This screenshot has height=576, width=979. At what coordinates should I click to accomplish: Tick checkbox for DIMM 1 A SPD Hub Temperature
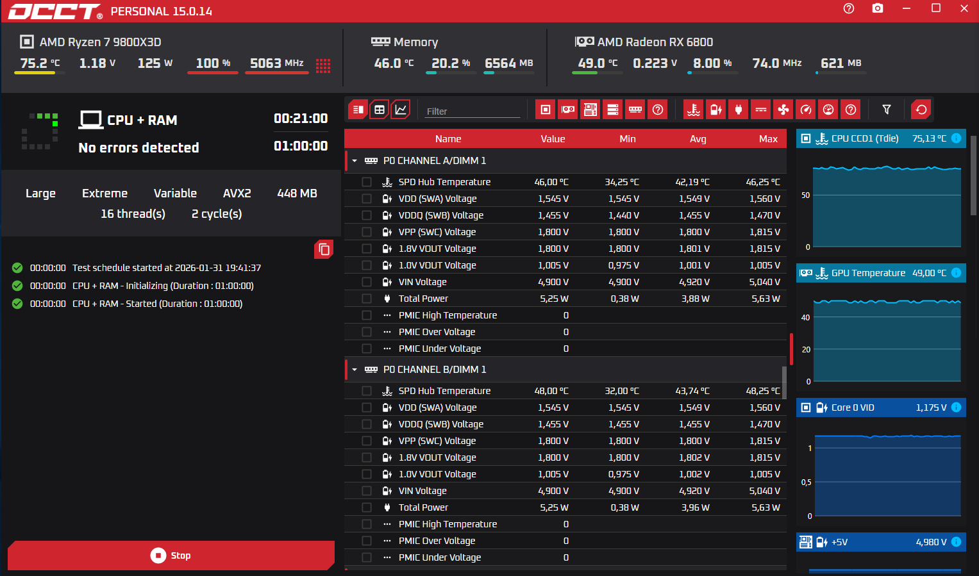point(367,182)
